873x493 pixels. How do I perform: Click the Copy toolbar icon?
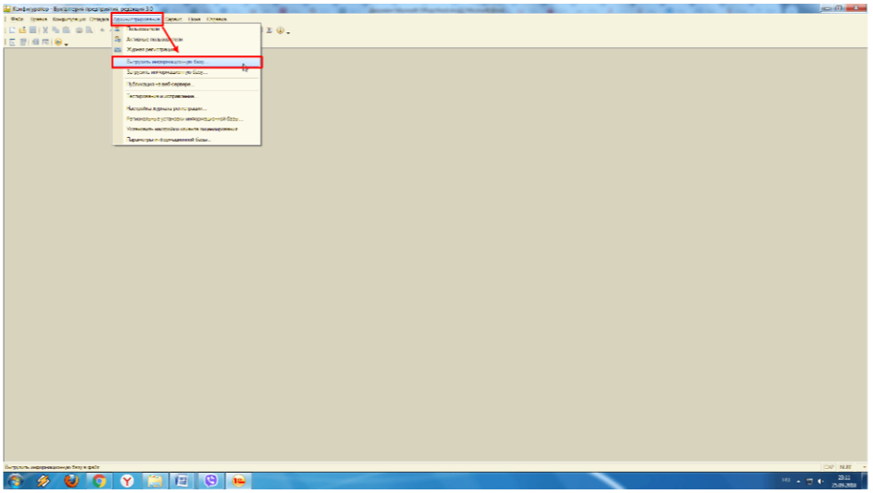[x=56, y=30]
